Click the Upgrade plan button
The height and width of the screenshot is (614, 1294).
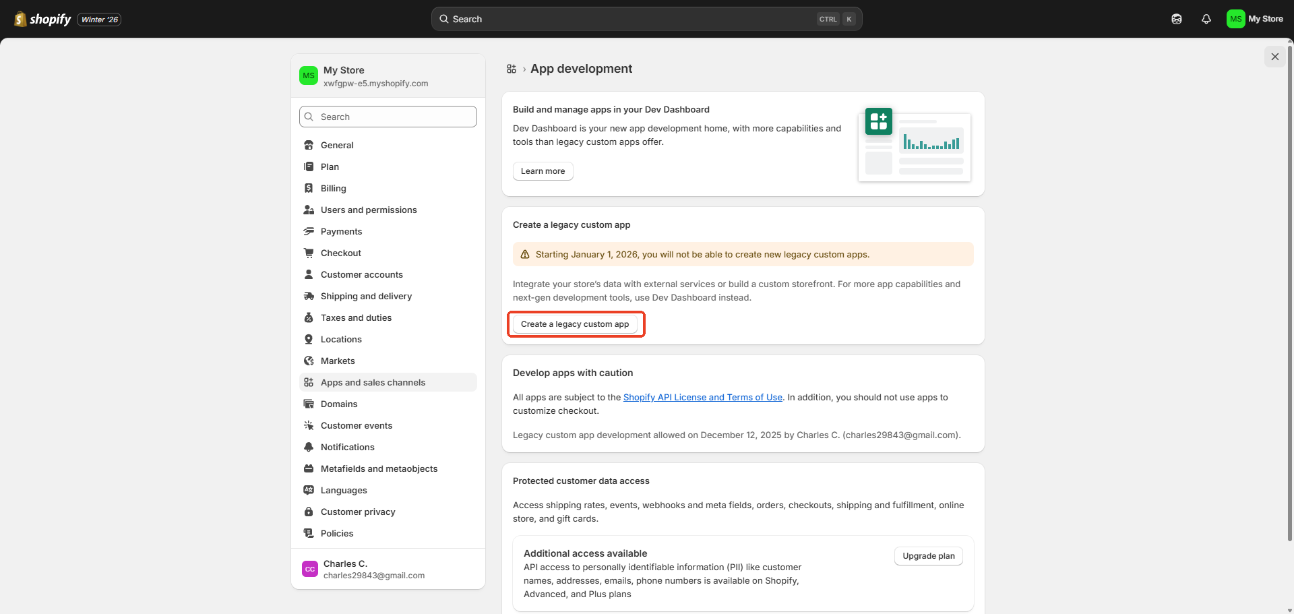(x=928, y=556)
